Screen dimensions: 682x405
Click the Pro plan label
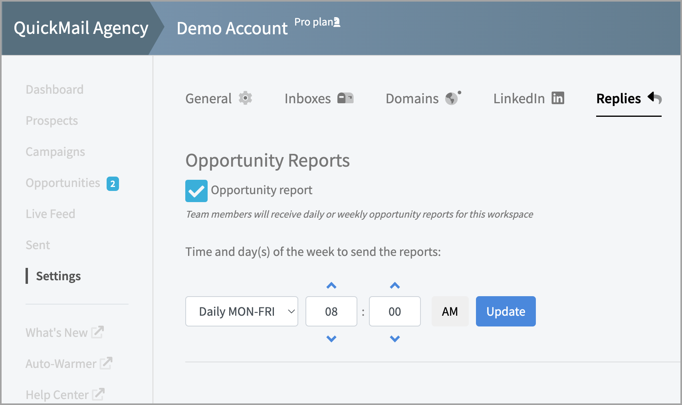point(314,22)
